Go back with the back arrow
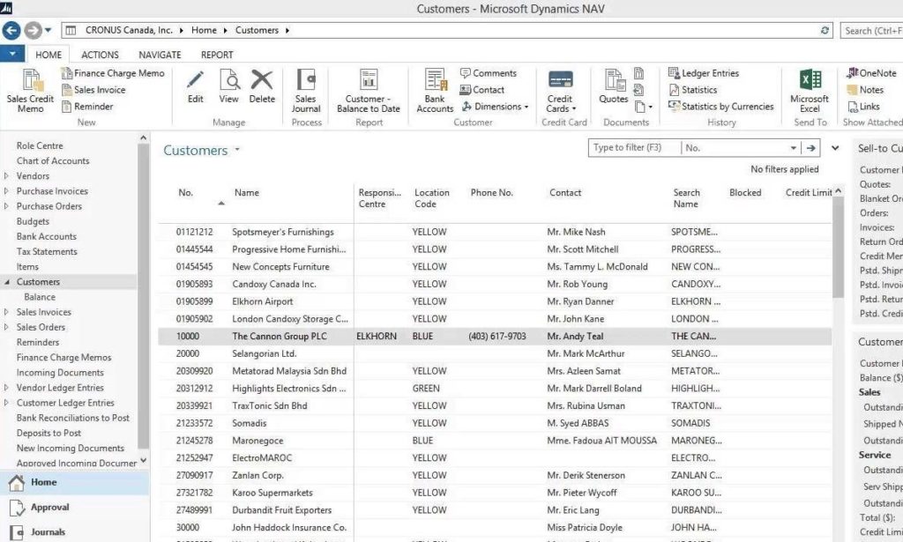 coord(11,31)
